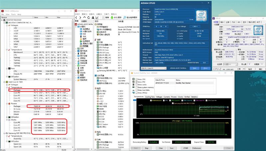
Task: Toggle CPU Core #1 graph checkbox
Action: (x=170, y=100)
